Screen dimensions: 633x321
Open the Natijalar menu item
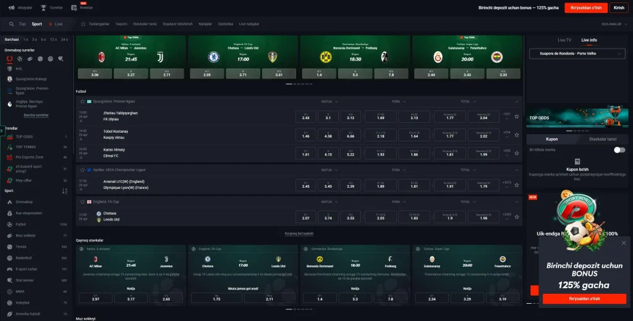point(205,24)
